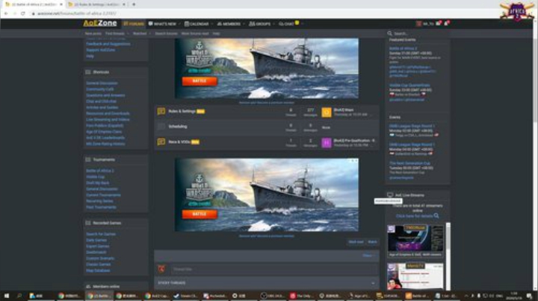Viewport: 538px width, 301px height.
Task: Open Battle of Africa 2 in Tournaments sidebar
Action: click(x=100, y=171)
